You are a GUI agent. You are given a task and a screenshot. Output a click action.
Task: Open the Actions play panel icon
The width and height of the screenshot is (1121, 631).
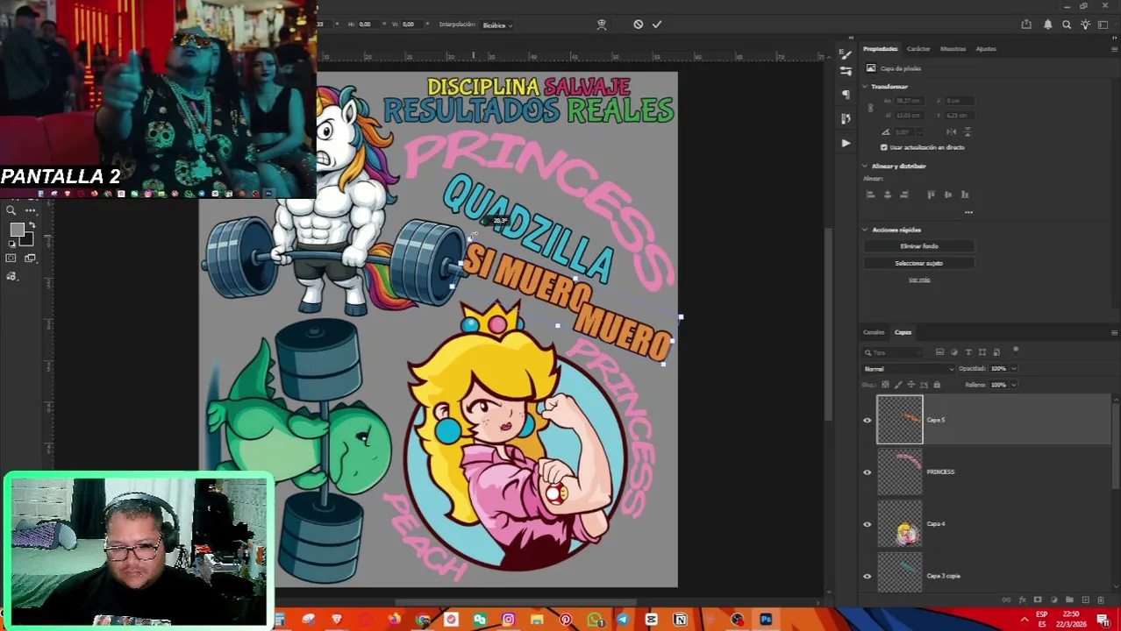click(846, 142)
